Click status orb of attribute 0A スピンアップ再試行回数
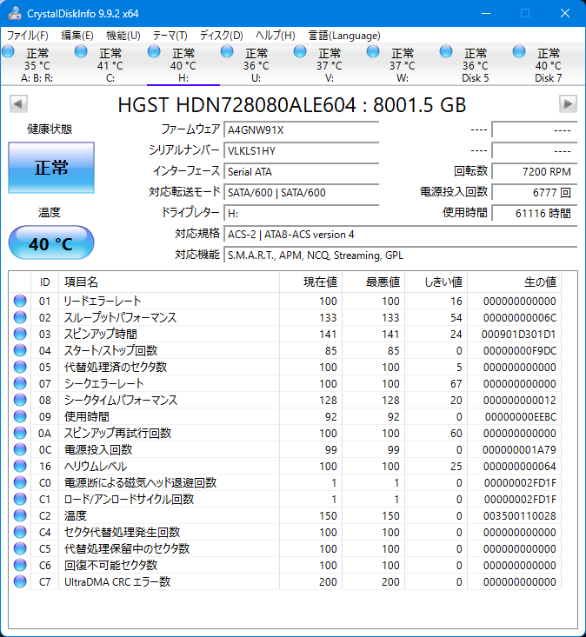Screen dimensions: 586x637 (20, 433)
